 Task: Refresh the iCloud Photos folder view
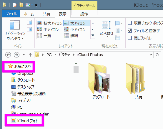(157, 54)
